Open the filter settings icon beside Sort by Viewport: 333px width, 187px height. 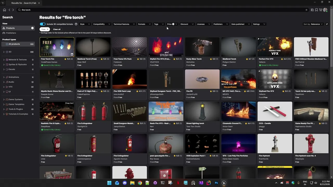click(327, 24)
